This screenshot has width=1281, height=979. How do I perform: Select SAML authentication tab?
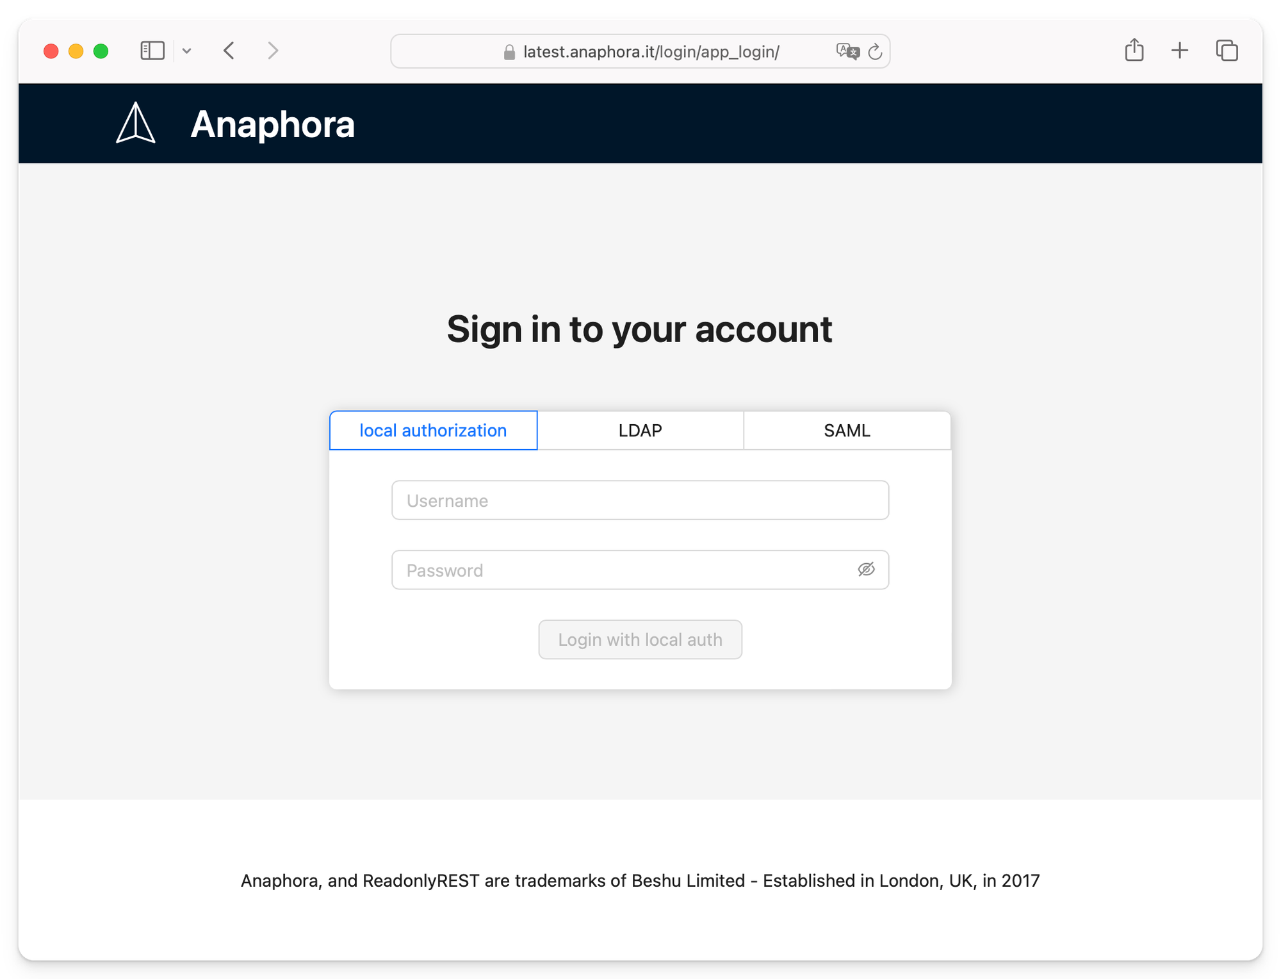(x=846, y=430)
